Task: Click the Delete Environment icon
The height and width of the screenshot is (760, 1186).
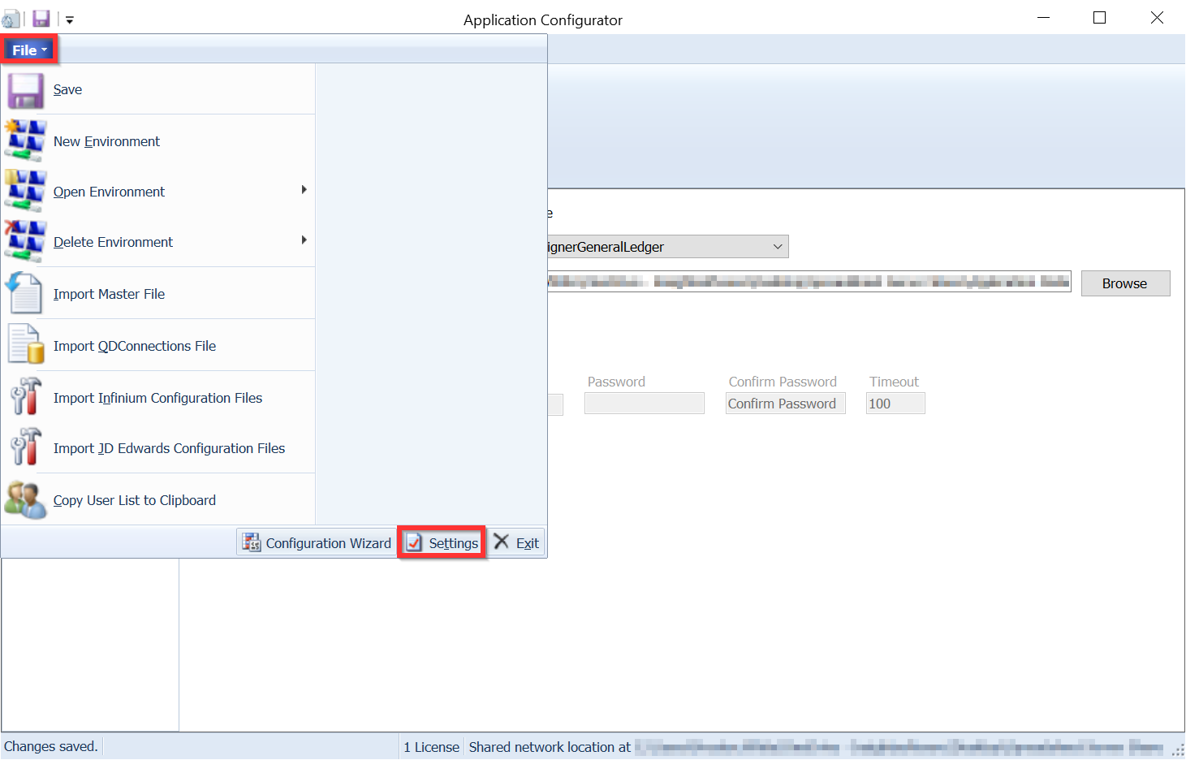Action: click(x=25, y=241)
